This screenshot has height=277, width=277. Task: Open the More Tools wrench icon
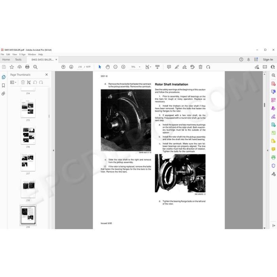point(273,174)
